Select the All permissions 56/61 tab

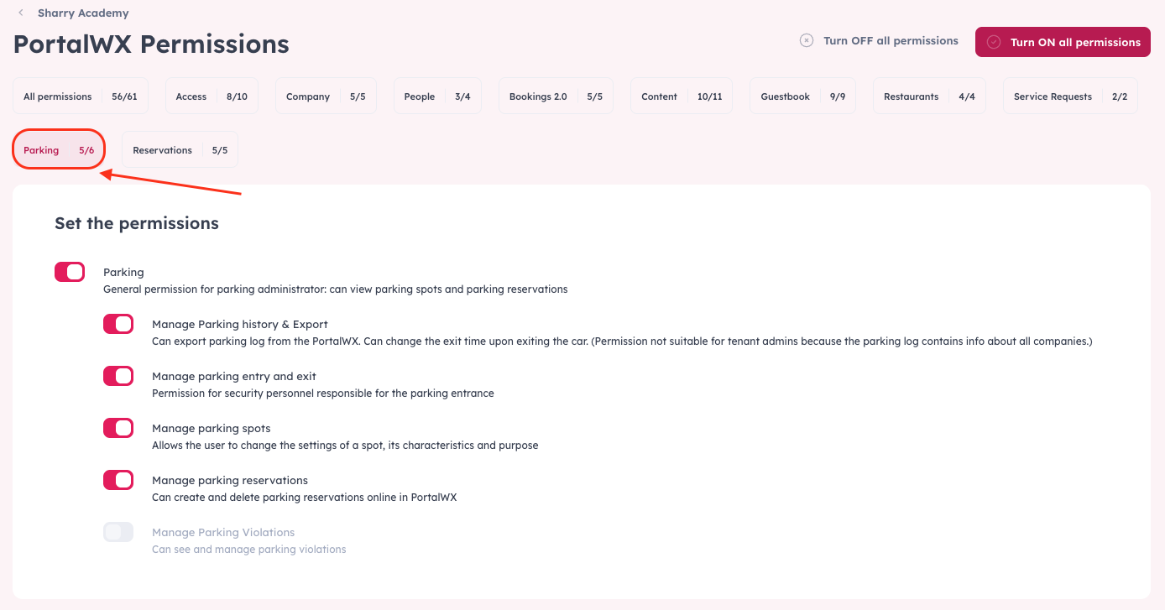[x=81, y=96]
